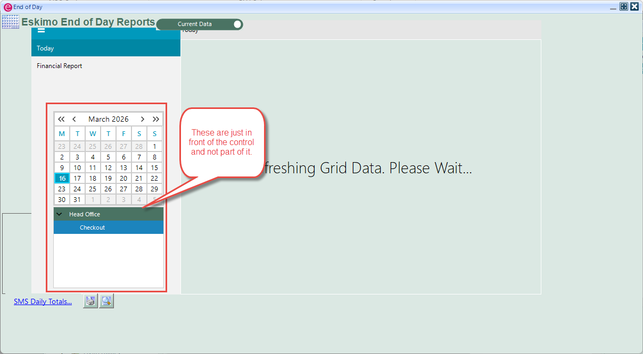Click the restore window button
Screen dimensions: 643x354
pyautogui.click(x=624, y=7)
